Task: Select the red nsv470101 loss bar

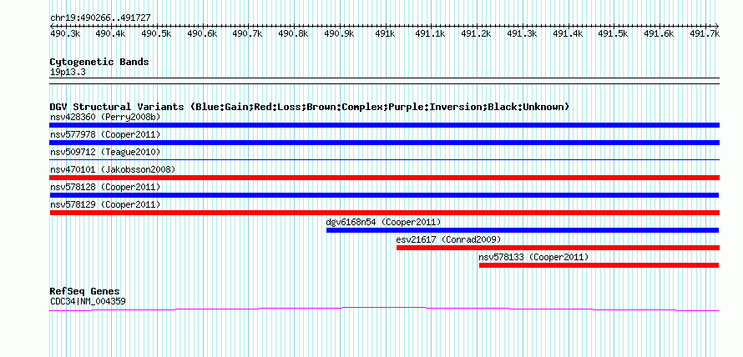Action: (x=384, y=178)
